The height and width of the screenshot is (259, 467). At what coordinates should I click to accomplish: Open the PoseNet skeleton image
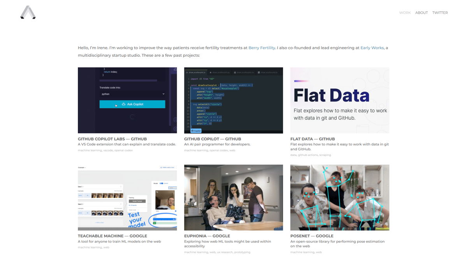(x=340, y=198)
